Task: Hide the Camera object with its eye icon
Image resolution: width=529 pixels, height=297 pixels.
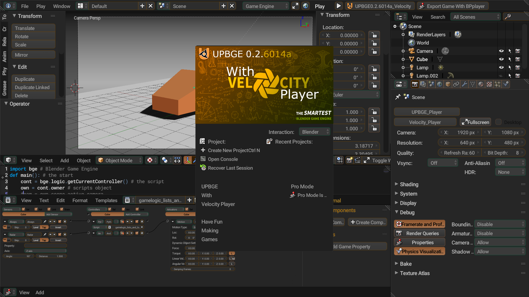Action: pos(501,51)
